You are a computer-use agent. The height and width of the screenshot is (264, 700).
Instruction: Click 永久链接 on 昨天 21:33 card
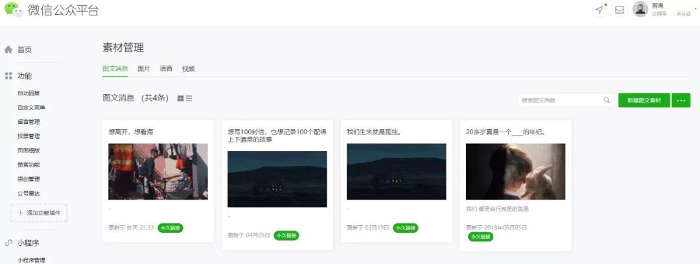pyautogui.click(x=170, y=228)
